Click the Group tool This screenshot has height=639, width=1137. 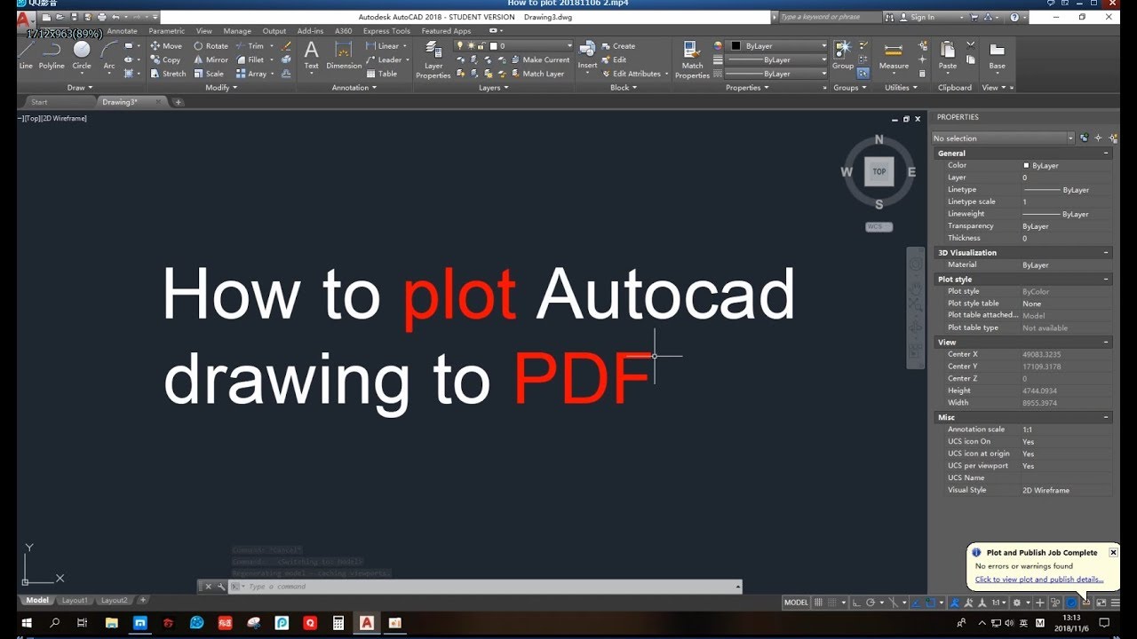(843, 54)
